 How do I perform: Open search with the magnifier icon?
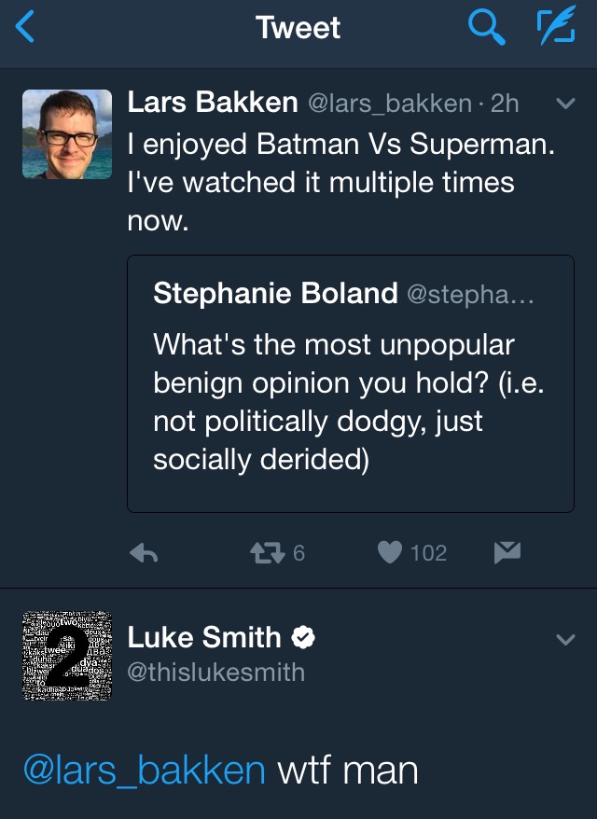[x=486, y=27]
